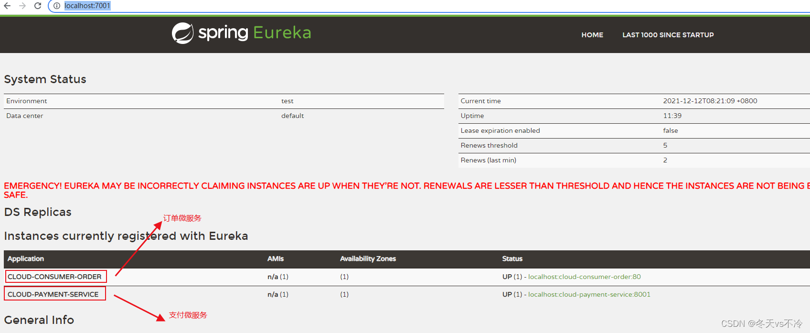Open LAST 1000 SINCE STARTUP page
The width and height of the screenshot is (810, 333).
(x=668, y=35)
